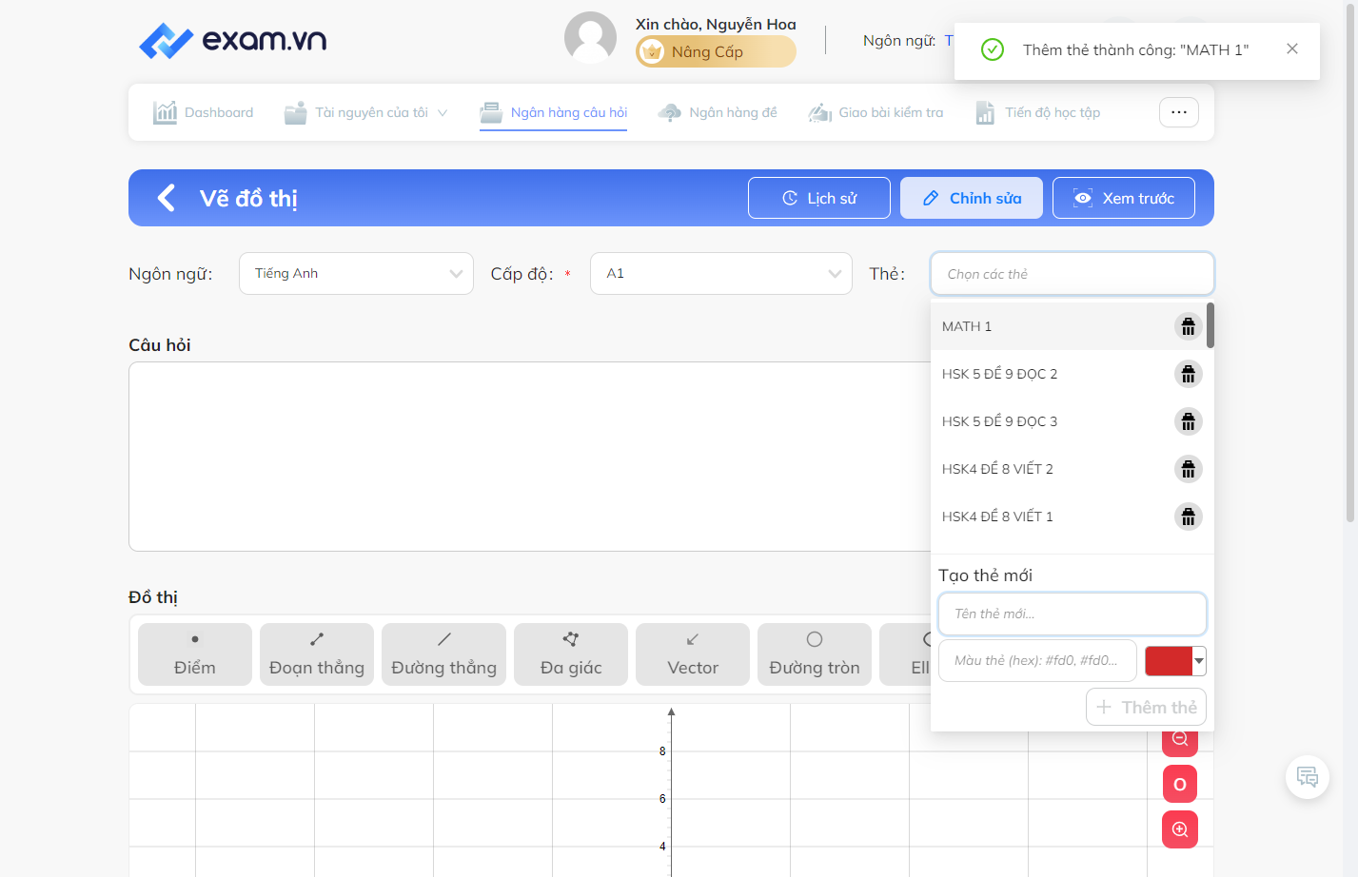Viewport: 1358px width, 877px height.
Task: Open the Ngôn ngữ Tiếng Anh dropdown
Action: [356, 273]
